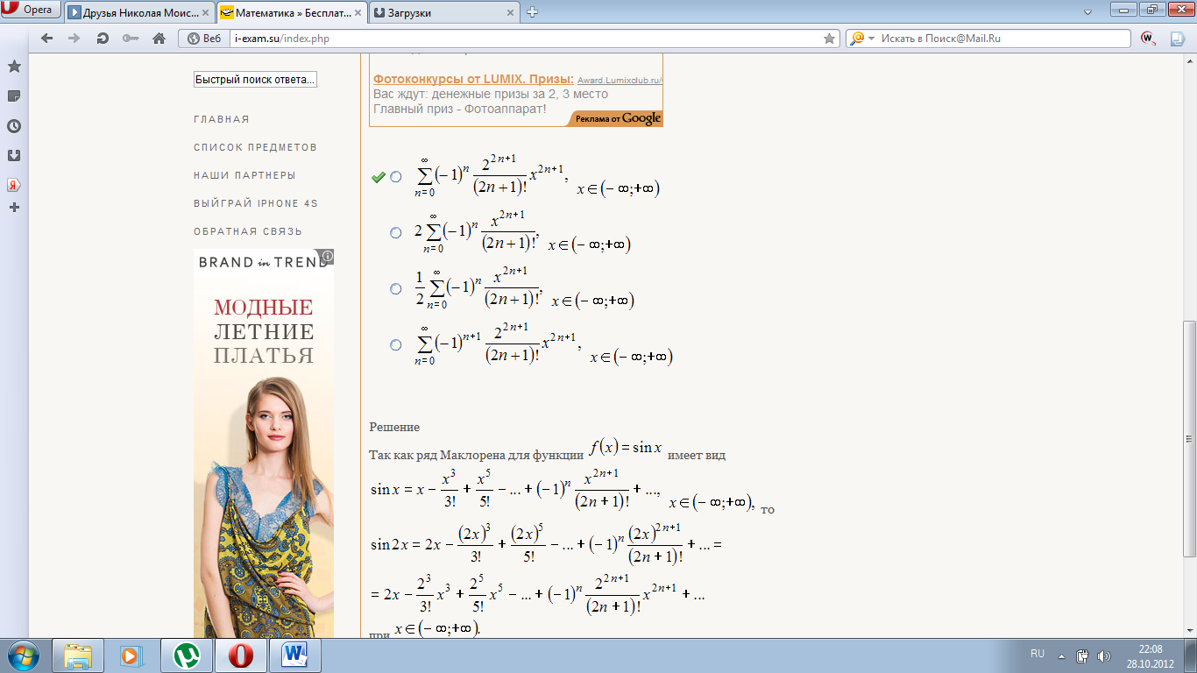The width and height of the screenshot is (1197, 673).
Task: Open Microsoft Word from the taskbar
Action: 294,655
